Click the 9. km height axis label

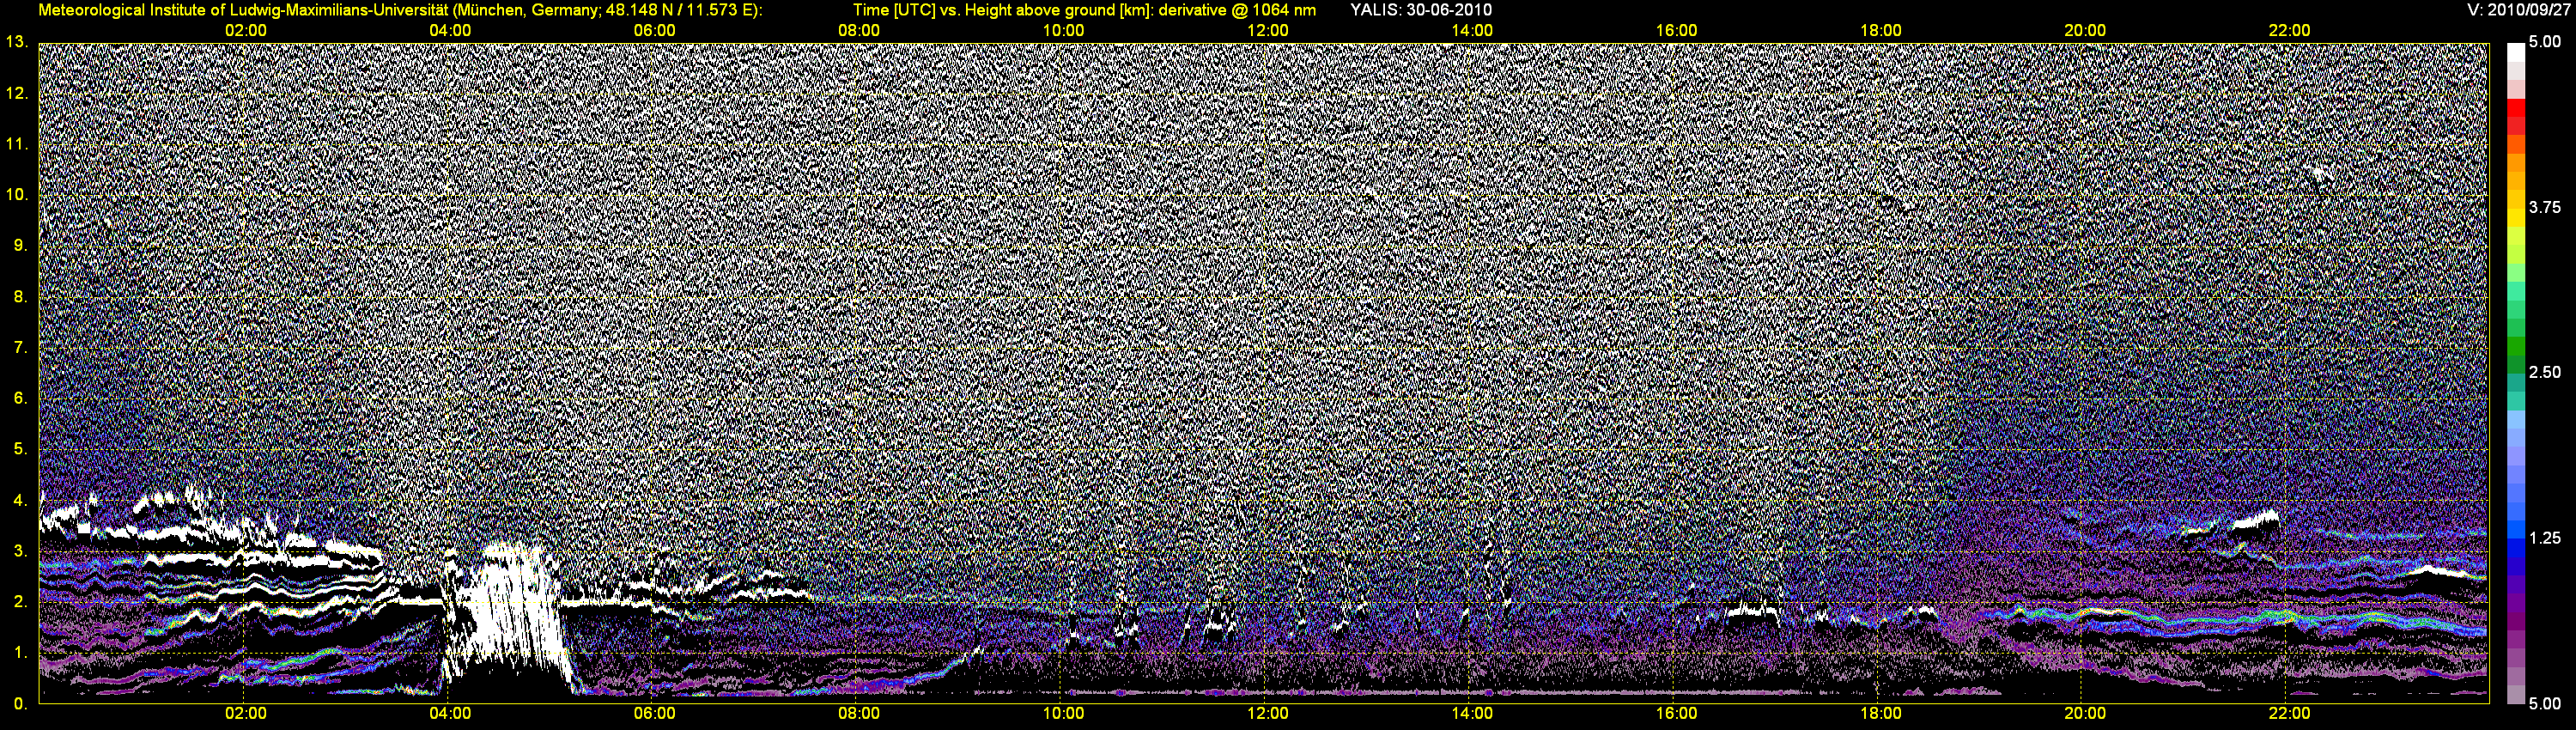20,245
